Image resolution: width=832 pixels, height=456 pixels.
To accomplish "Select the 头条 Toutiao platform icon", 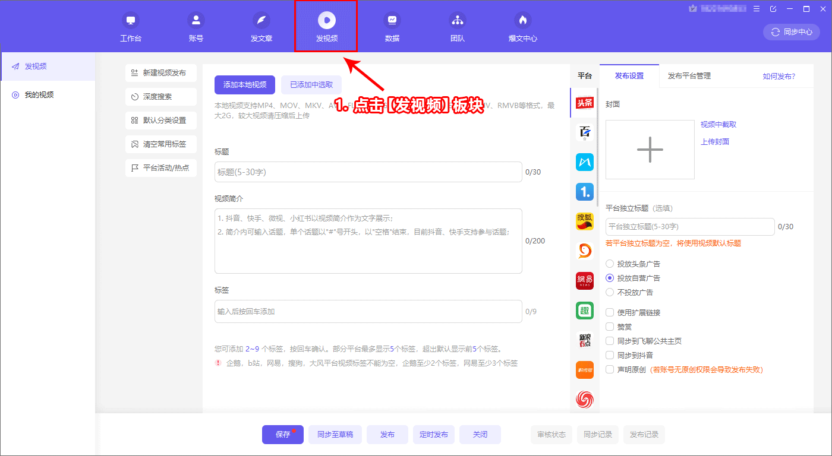I will click(x=584, y=103).
